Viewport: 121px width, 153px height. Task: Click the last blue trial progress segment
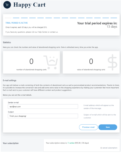click(x=114, y=18)
